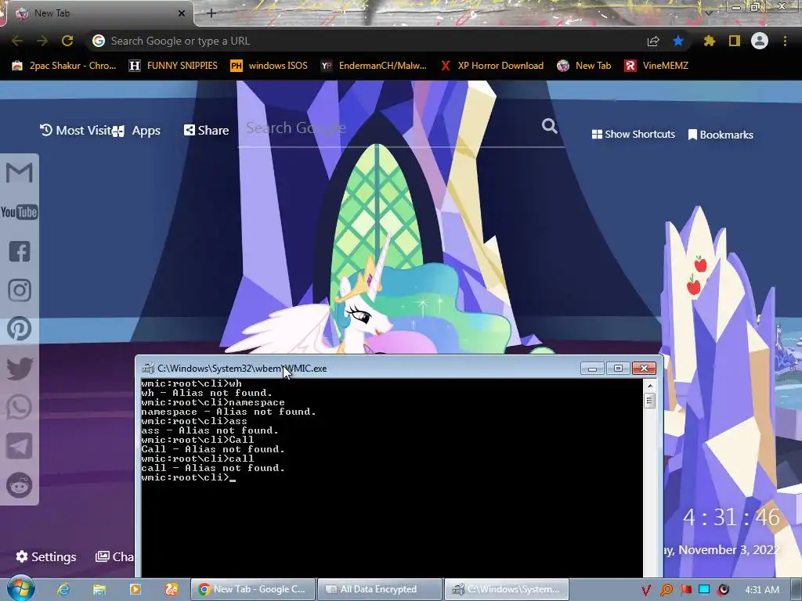802x601 pixels.
Task: Click the bookmark star icon
Action: pos(678,41)
